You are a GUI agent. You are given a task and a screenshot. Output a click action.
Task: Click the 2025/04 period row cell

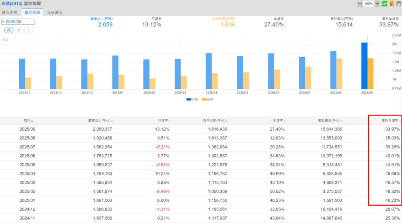(27, 174)
